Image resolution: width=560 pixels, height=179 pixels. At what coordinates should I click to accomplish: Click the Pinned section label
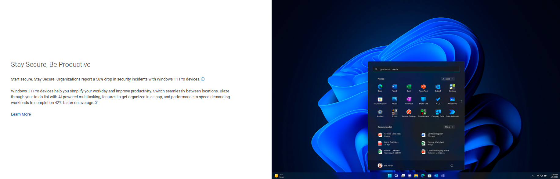[x=381, y=79]
